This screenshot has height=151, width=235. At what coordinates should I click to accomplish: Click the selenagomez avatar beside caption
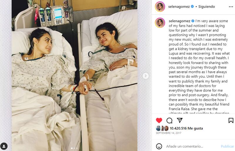tap(160, 23)
